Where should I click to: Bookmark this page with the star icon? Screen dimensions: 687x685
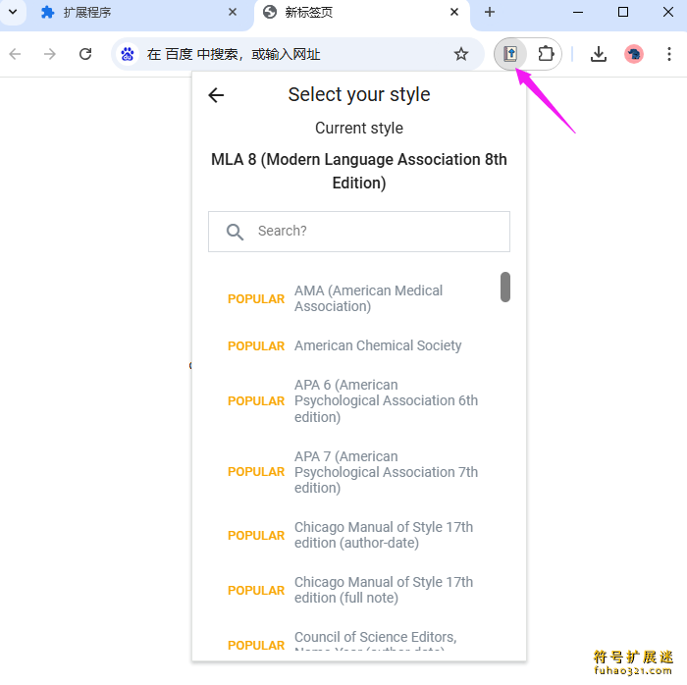461,54
